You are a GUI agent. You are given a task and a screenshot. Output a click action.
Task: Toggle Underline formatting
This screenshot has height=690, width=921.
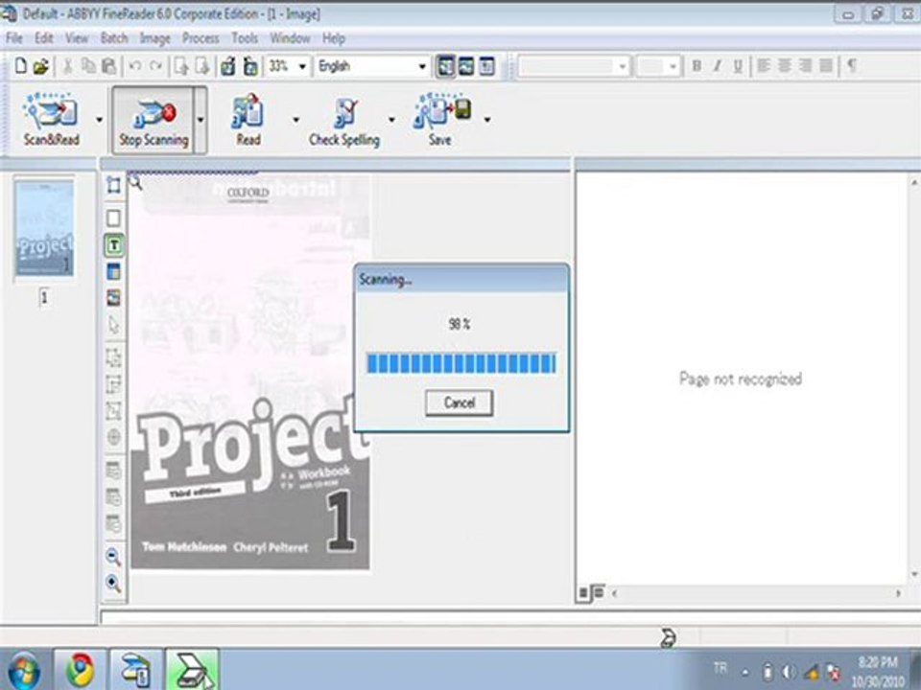[739, 66]
